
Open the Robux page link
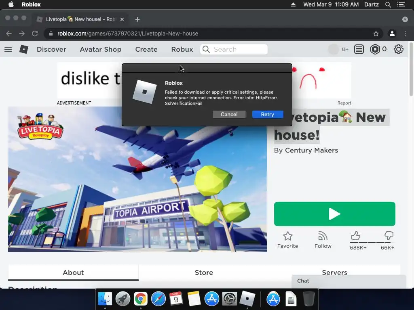point(182,49)
